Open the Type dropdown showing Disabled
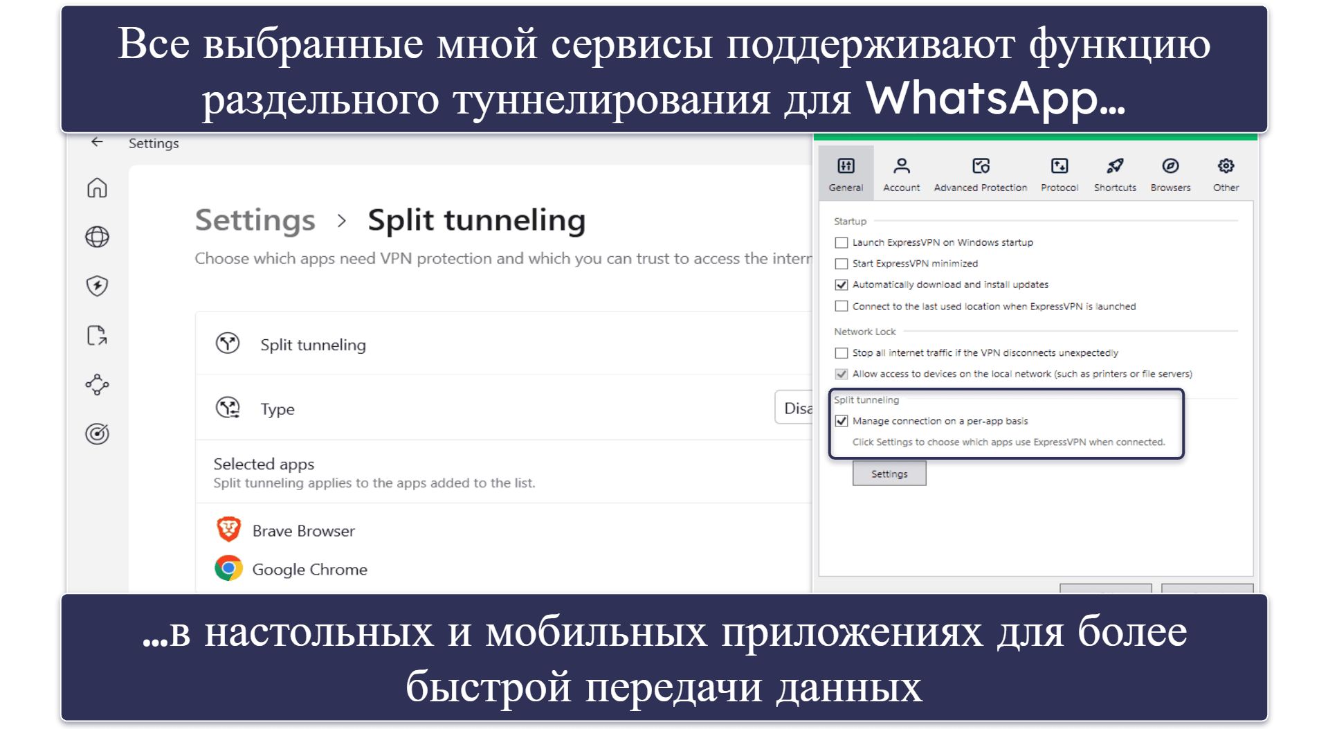This screenshot has width=1328, height=729. click(794, 408)
